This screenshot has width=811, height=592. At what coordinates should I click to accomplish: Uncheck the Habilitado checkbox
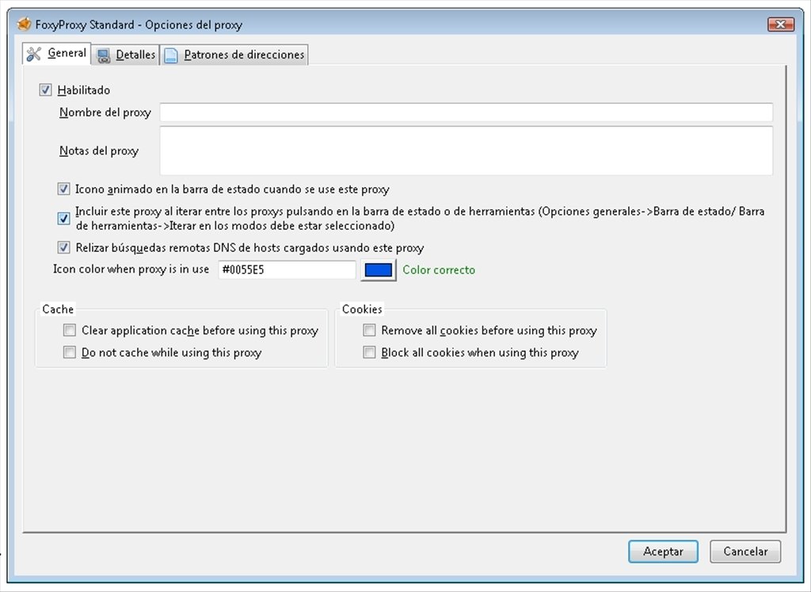[45, 90]
